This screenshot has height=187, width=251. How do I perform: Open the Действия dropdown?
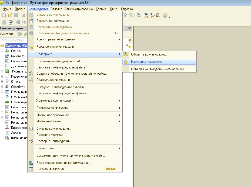(8, 34)
